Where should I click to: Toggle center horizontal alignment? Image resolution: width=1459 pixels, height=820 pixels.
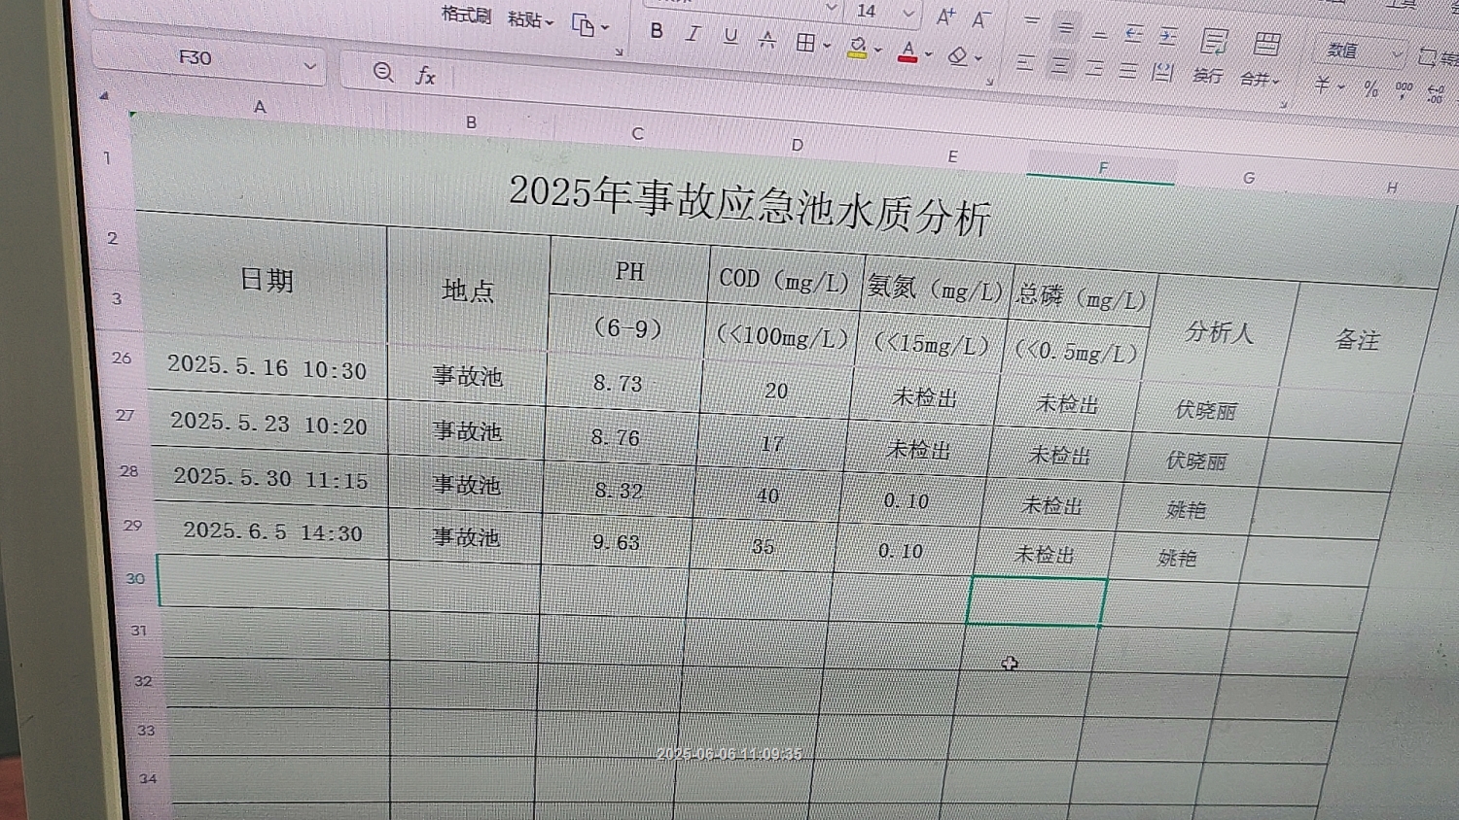(1060, 66)
